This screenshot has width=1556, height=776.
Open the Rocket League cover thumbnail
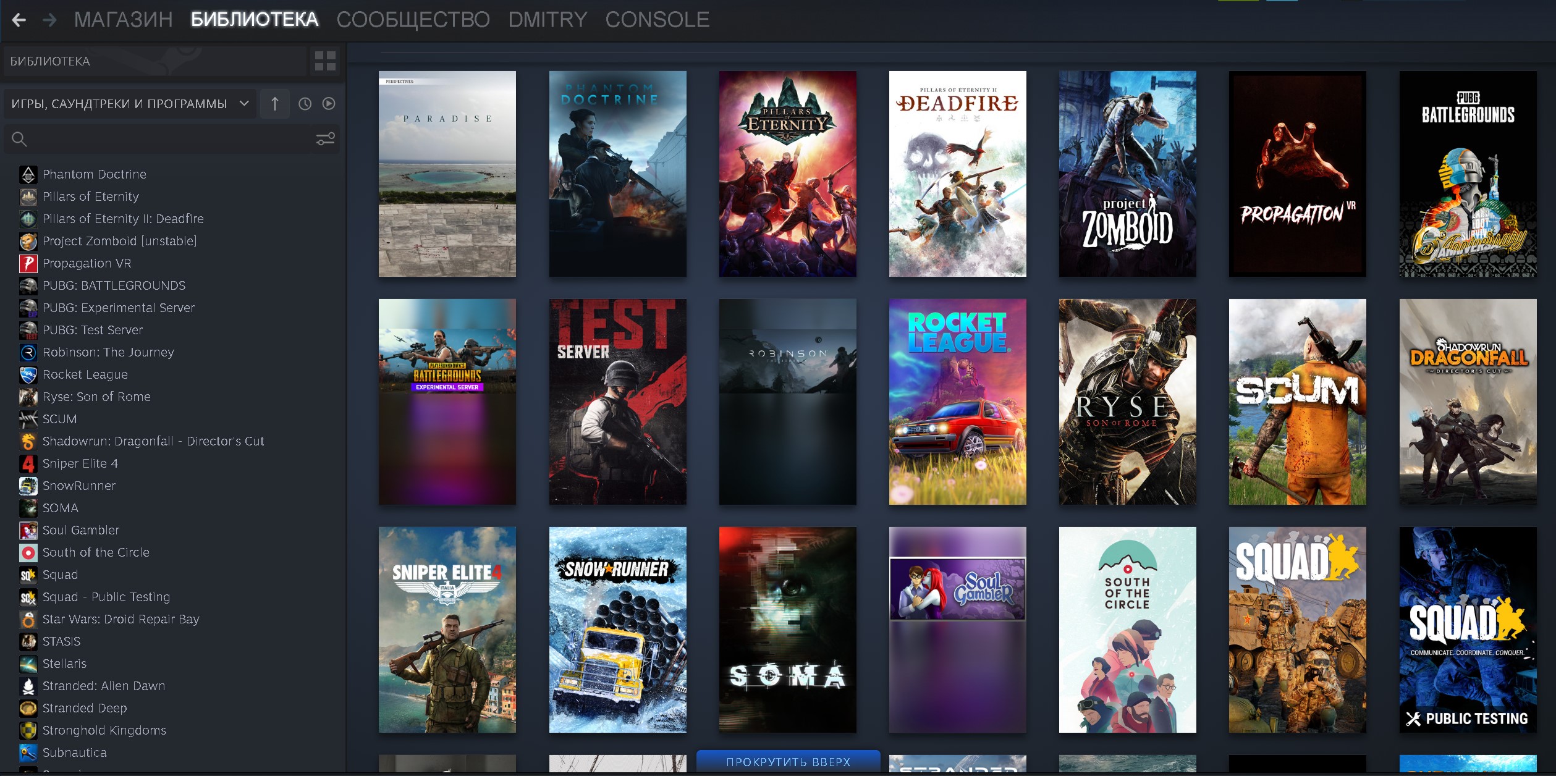[957, 402]
